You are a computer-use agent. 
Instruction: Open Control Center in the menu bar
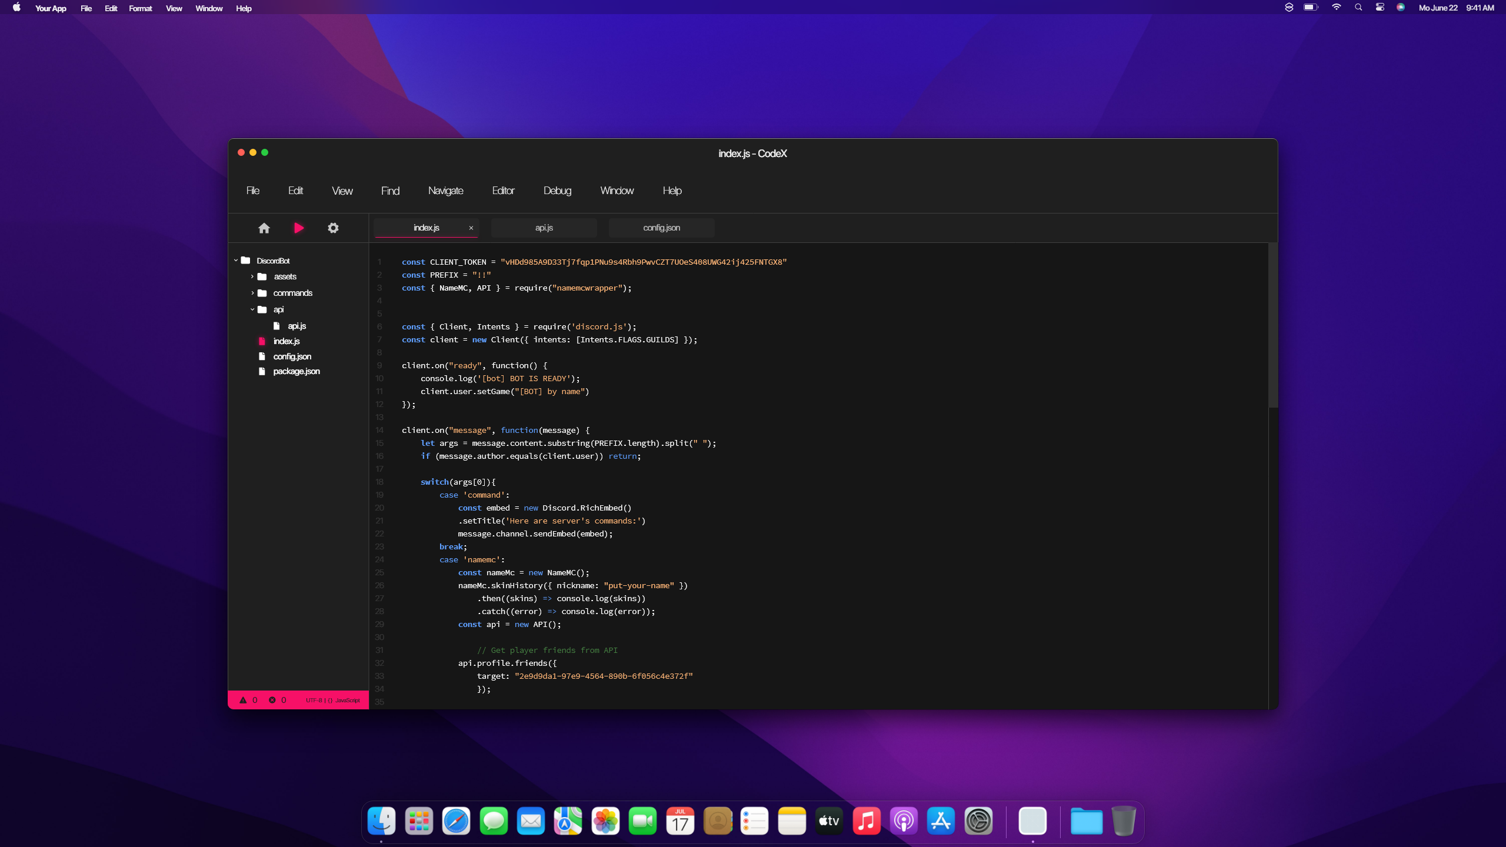point(1380,8)
